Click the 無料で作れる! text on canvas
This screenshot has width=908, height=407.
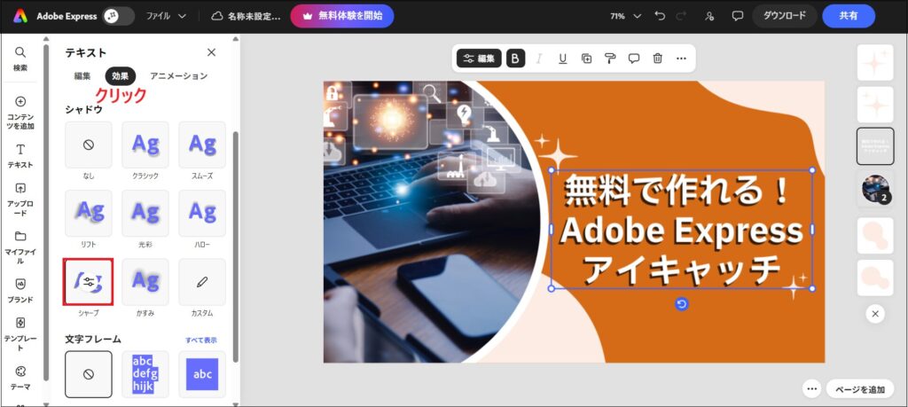677,192
